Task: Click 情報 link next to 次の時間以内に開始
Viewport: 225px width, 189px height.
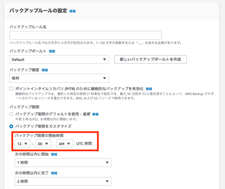Action: click(x=54, y=154)
